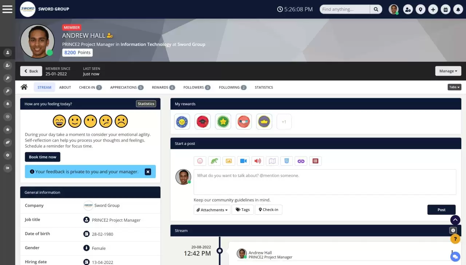Click the magnifier search button
This screenshot has width=466, height=265.
tap(376, 9)
